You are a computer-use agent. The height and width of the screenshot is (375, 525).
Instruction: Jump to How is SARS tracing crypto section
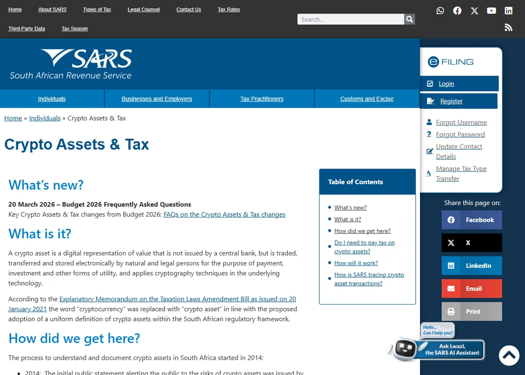coord(369,279)
